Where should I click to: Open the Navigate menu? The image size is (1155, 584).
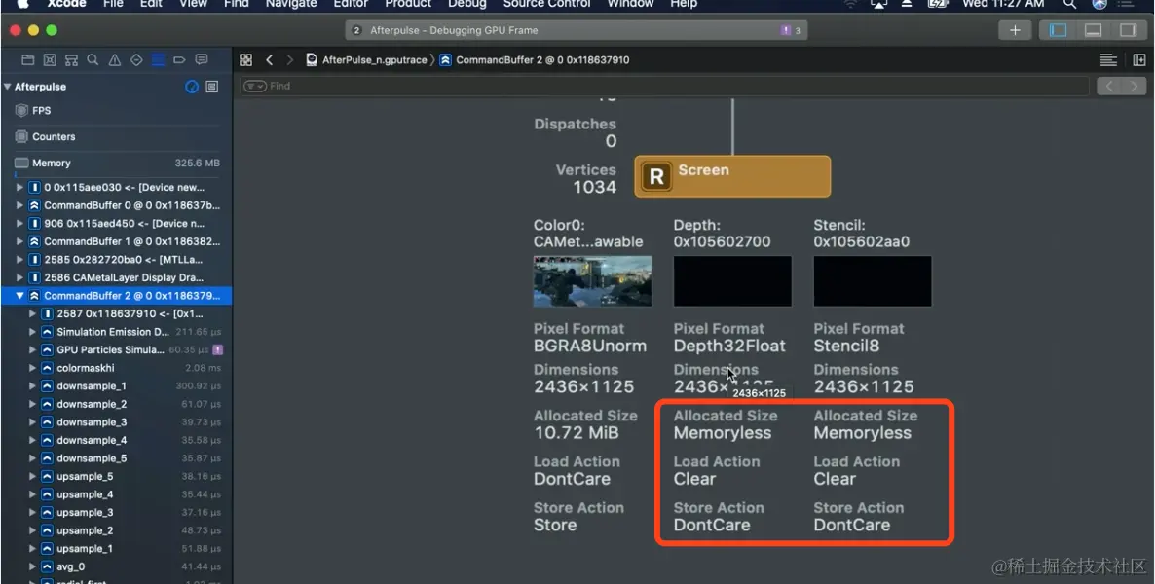tap(291, 4)
